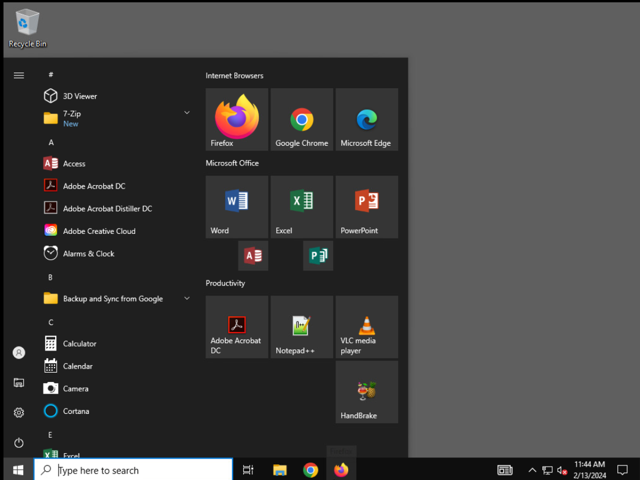Open News and interests on taskbar
640x480 pixels.
coord(505,470)
